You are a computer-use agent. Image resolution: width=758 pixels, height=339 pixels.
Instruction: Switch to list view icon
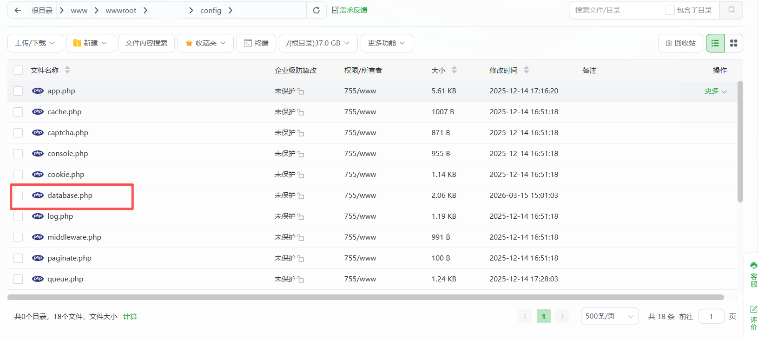(715, 43)
